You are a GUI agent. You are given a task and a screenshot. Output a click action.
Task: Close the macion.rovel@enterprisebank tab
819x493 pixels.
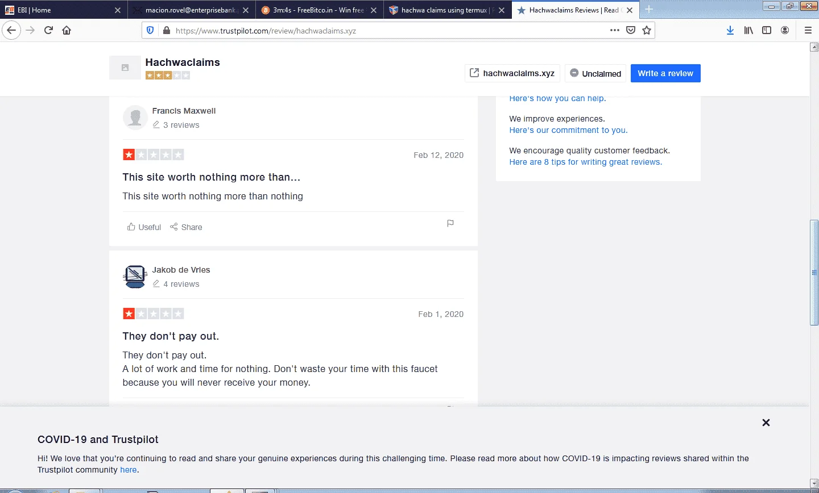coord(246,10)
